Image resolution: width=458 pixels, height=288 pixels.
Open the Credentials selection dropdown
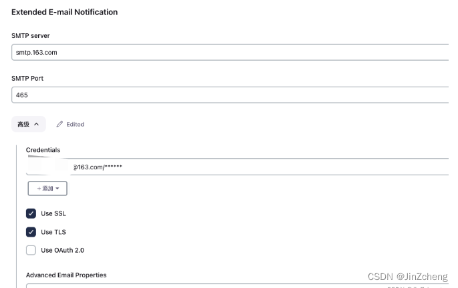pyautogui.click(x=237, y=167)
